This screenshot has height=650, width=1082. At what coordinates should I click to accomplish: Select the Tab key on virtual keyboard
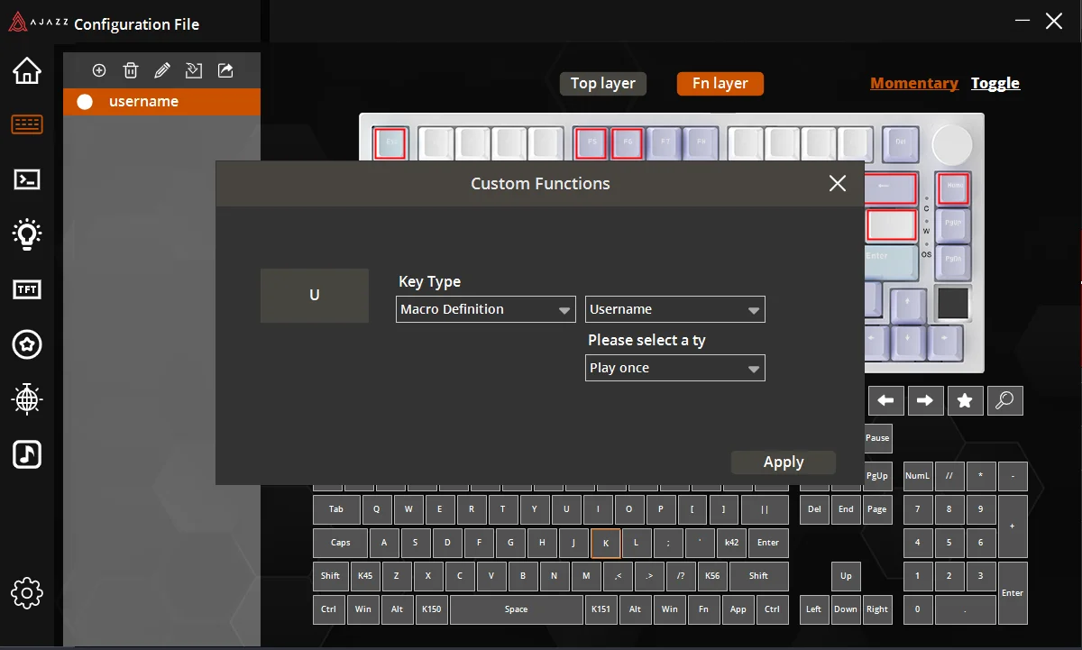[x=336, y=509]
